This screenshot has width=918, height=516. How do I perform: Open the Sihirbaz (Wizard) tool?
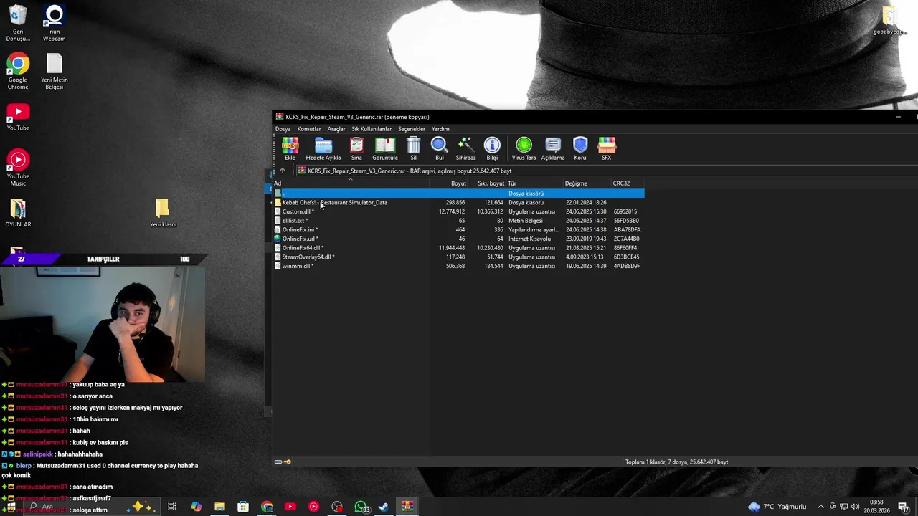(x=465, y=148)
